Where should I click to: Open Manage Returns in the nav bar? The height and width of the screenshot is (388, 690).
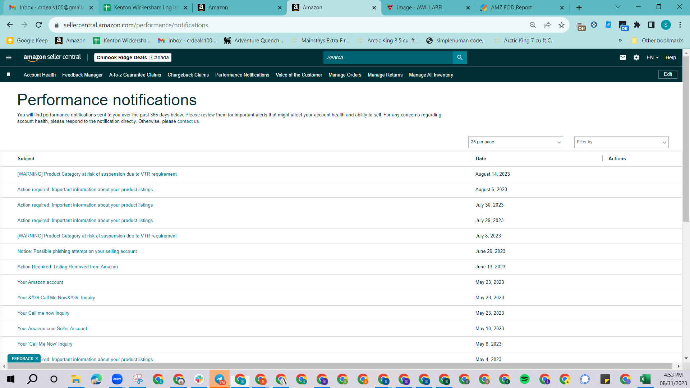pos(385,75)
